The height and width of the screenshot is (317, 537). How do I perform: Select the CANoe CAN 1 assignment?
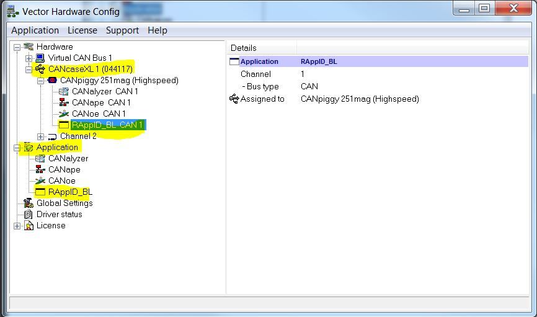(99, 114)
